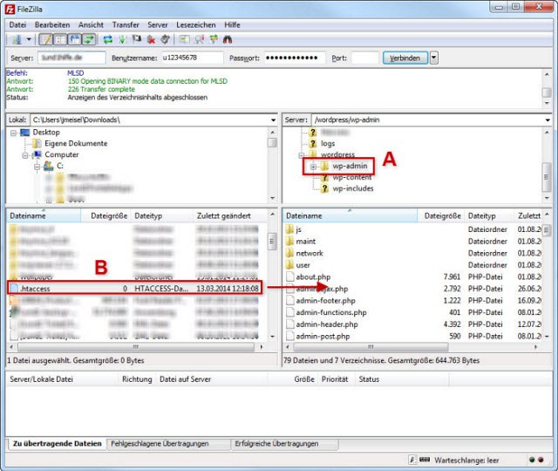Click the directory comparison toolbar icon

click(x=198, y=39)
